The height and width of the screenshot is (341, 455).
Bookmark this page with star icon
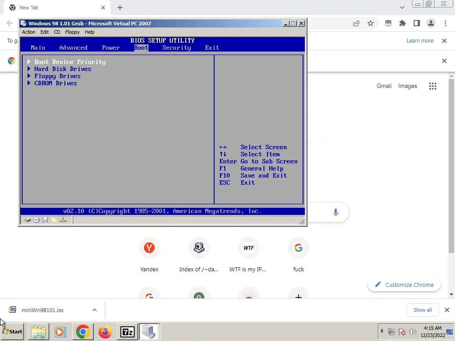(371, 24)
